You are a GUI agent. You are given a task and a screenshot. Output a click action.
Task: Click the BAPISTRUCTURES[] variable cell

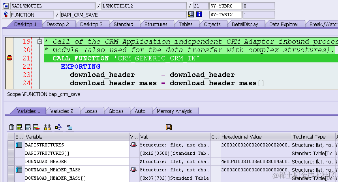(x=77, y=153)
